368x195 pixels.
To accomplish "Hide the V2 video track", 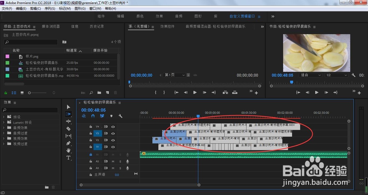I will click(113, 140).
